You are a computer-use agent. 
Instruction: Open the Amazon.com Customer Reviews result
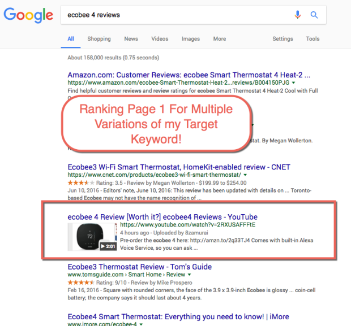click(189, 75)
